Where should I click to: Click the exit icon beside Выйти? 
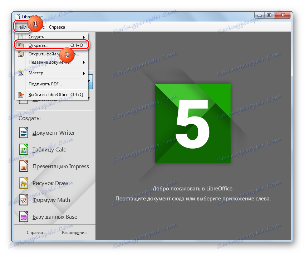pos(20,95)
